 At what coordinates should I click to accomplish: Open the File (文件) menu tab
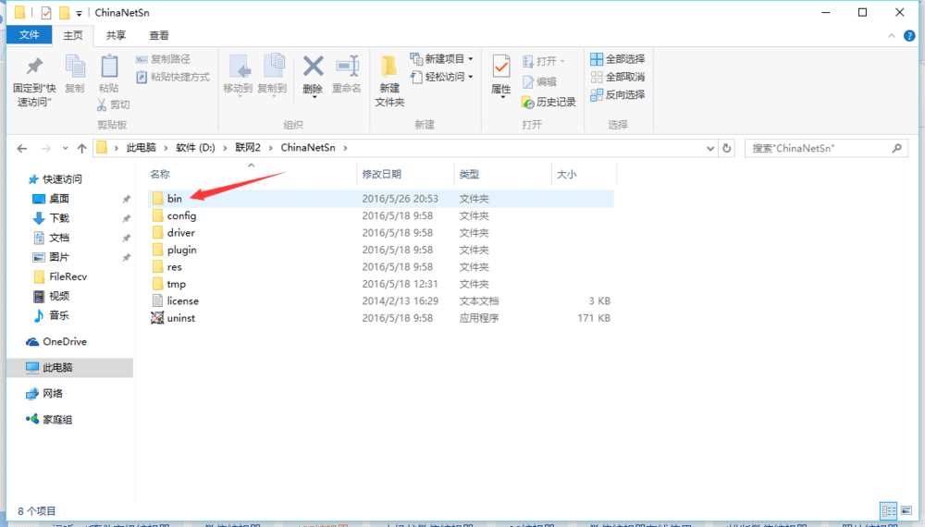(x=30, y=35)
